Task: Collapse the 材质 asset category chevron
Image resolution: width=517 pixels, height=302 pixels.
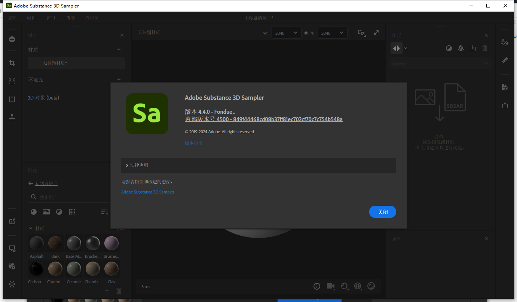Action: (31, 228)
